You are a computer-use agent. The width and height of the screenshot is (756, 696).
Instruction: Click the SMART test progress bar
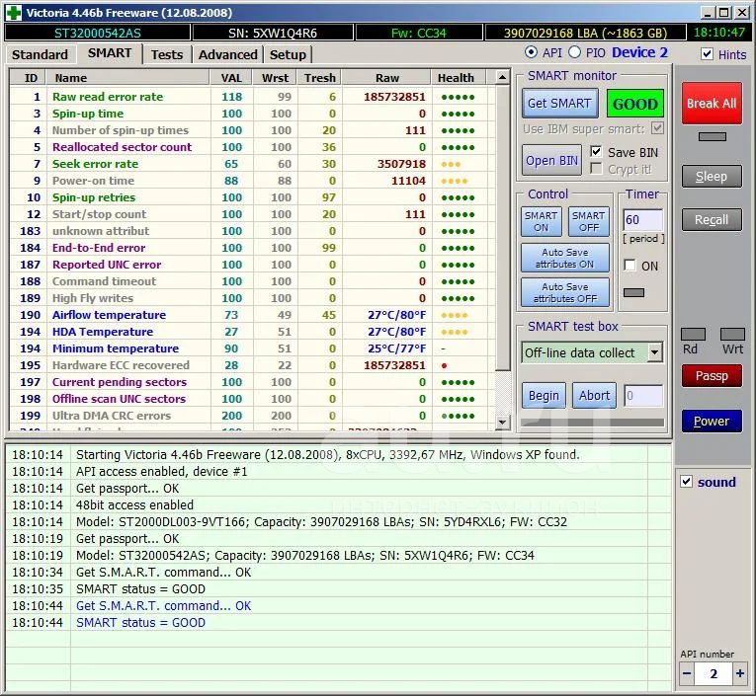tap(592, 423)
